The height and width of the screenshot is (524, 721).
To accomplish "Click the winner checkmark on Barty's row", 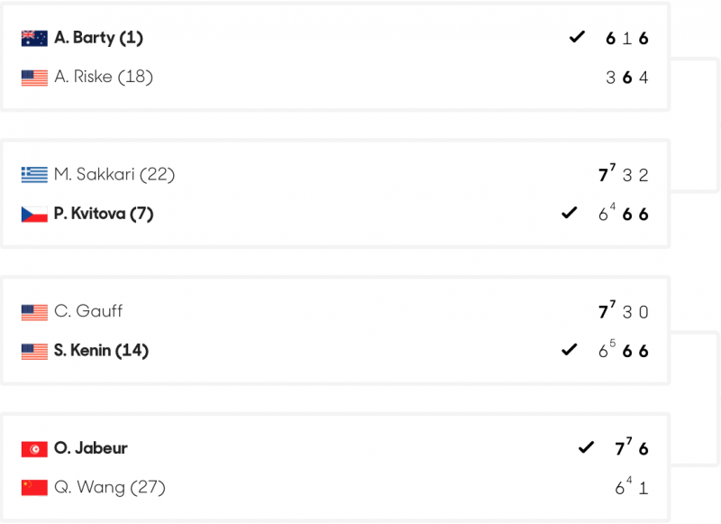I will click(577, 37).
